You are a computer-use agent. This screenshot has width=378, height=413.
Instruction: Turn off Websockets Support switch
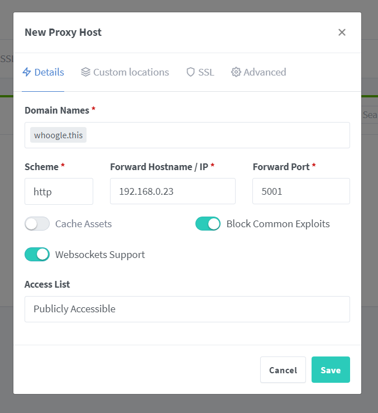pyautogui.click(x=37, y=255)
